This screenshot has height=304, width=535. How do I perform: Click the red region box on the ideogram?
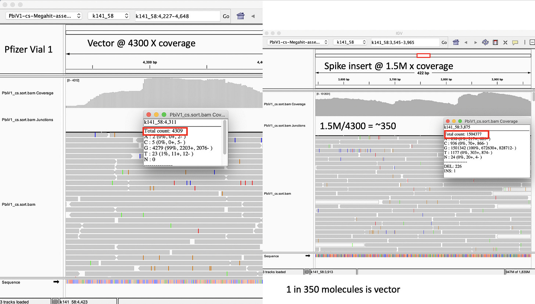coord(423,55)
